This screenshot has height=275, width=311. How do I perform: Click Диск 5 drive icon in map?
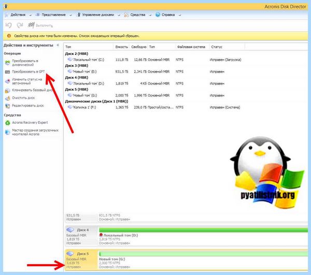point(70,254)
